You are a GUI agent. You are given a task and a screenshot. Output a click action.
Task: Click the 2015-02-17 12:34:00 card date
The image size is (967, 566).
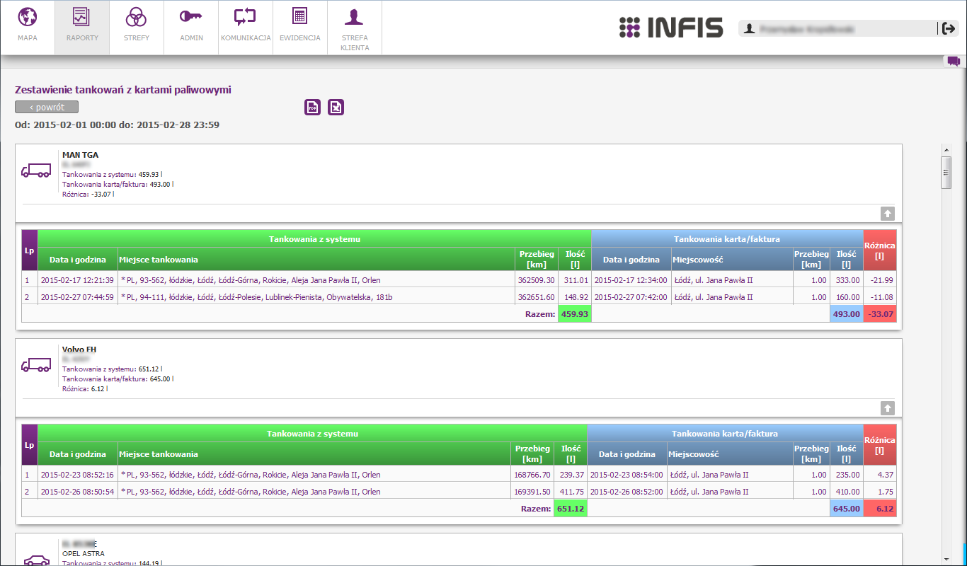click(631, 280)
